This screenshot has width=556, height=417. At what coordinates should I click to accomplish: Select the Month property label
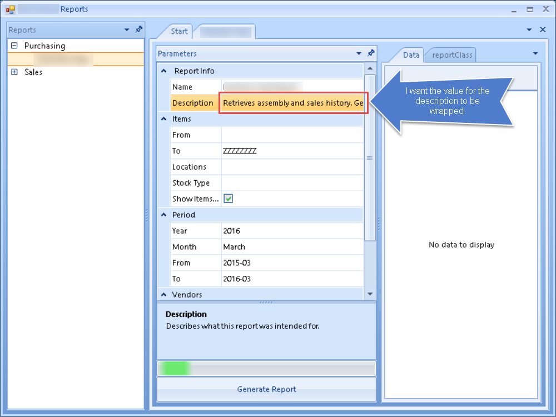point(184,247)
